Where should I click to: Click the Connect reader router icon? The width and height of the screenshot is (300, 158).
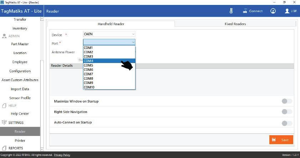245,11
